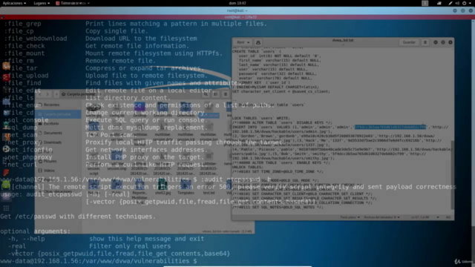Click the Carpeta personal path button

click(78, 94)
